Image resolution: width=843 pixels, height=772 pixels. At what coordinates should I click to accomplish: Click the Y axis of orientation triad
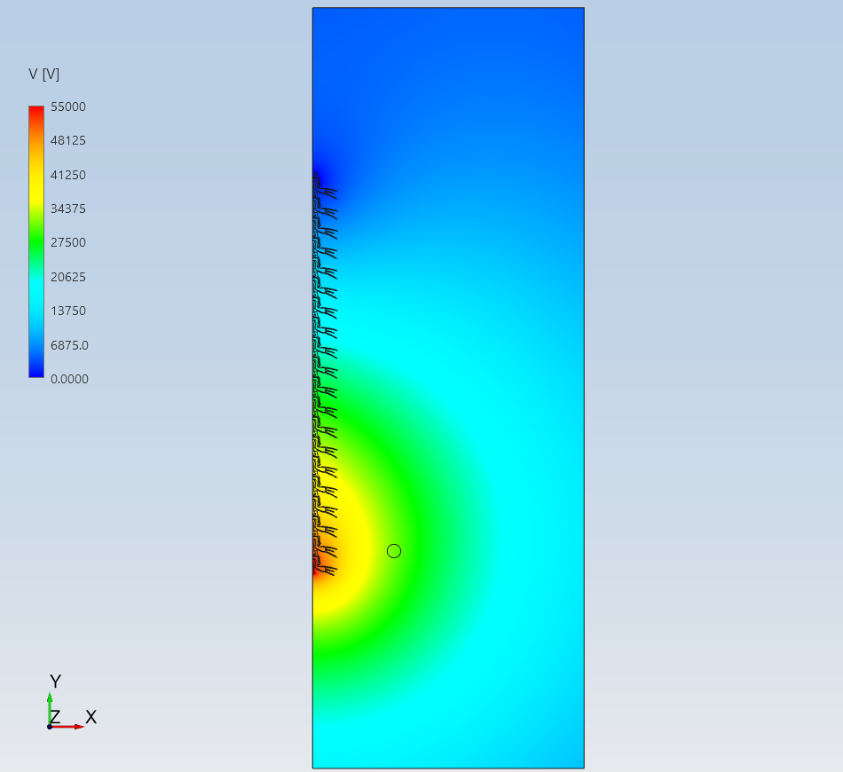tap(50, 709)
